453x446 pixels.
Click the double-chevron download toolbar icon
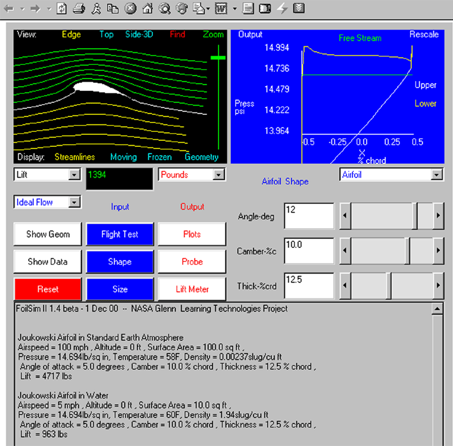(x=299, y=8)
